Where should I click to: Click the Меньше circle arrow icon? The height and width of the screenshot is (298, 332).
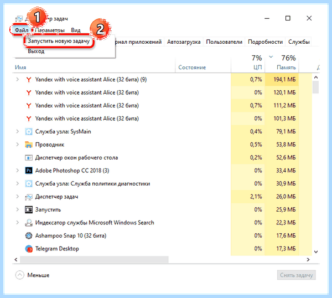pyautogui.click(x=20, y=275)
